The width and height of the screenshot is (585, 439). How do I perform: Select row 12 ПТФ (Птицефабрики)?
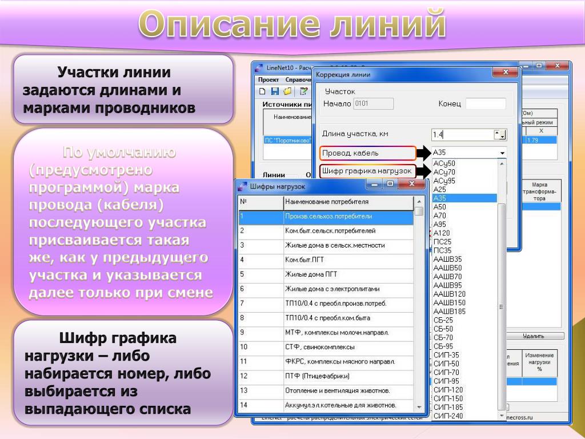coord(326,376)
